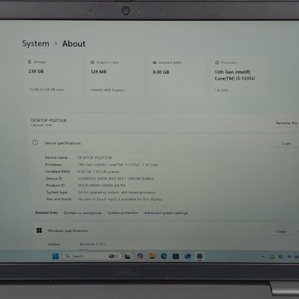This screenshot has width=299, height=299.
Task: Click the Installed RAM card showing 8.00 GB
Action: (177, 77)
